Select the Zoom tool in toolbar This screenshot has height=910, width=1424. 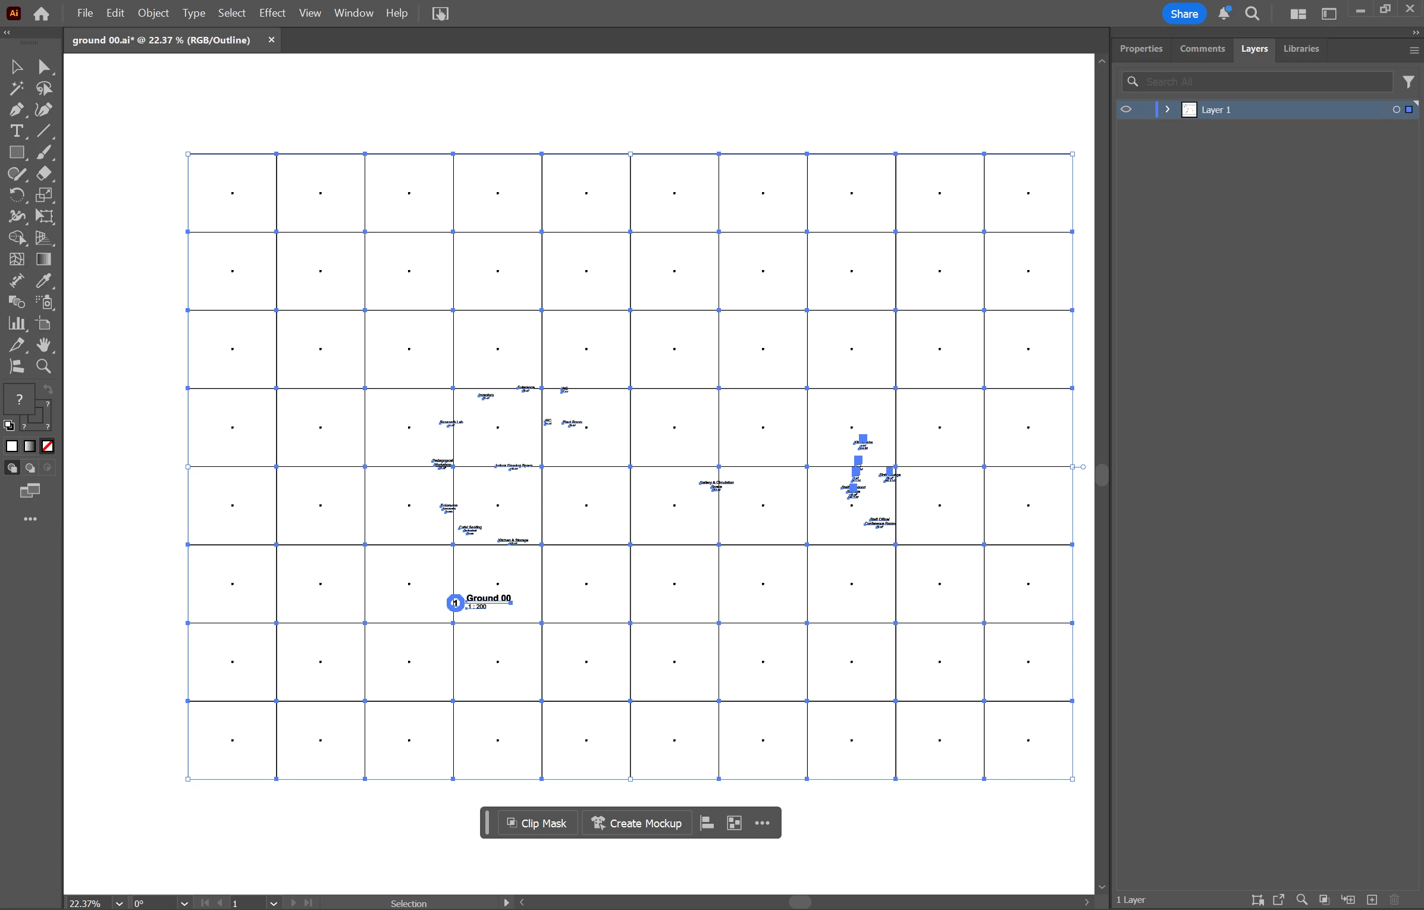pyautogui.click(x=43, y=366)
